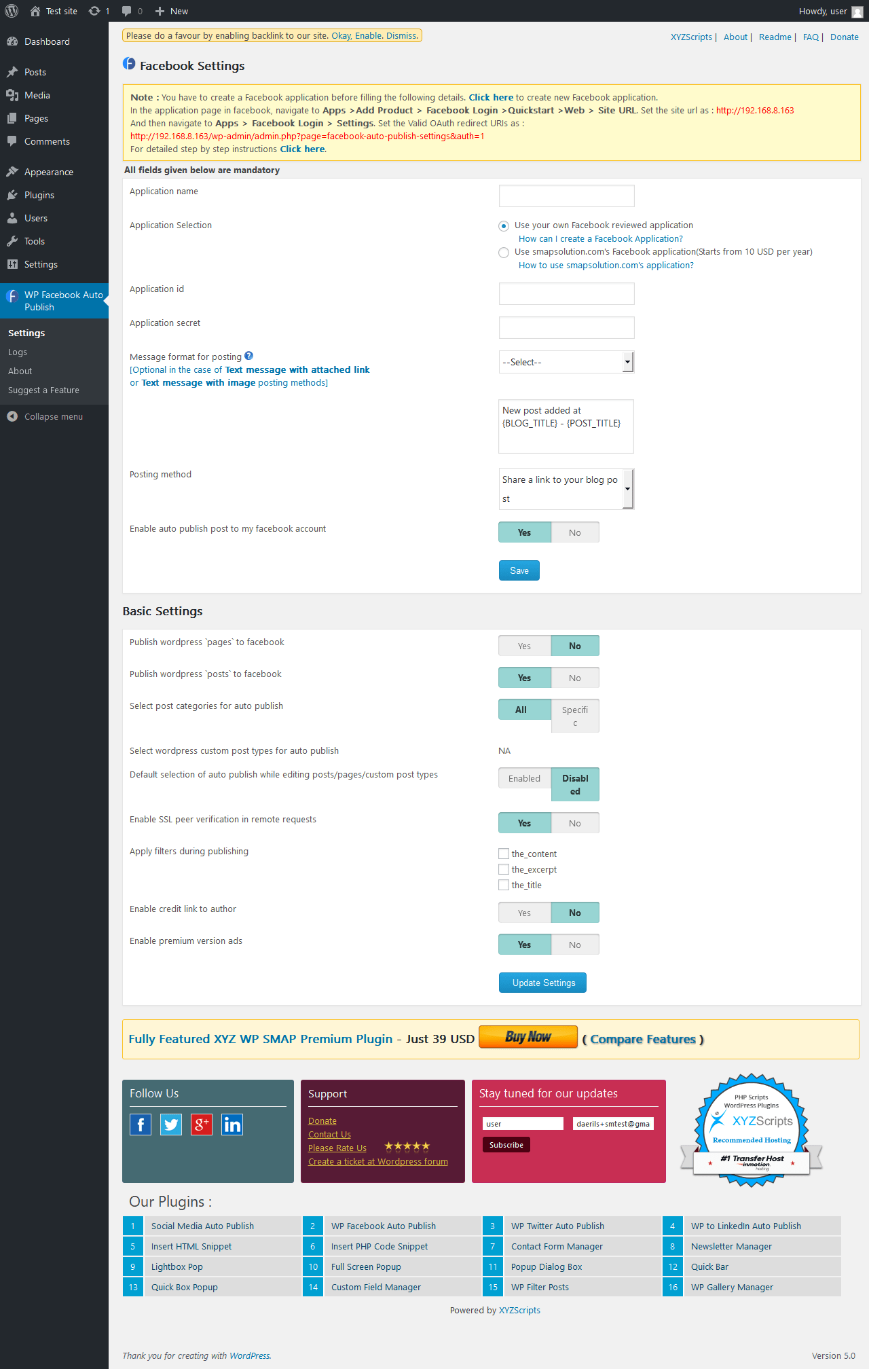This screenshot has height=1369, width=869.
Task: Focus the Application id field
Action: 566,293
